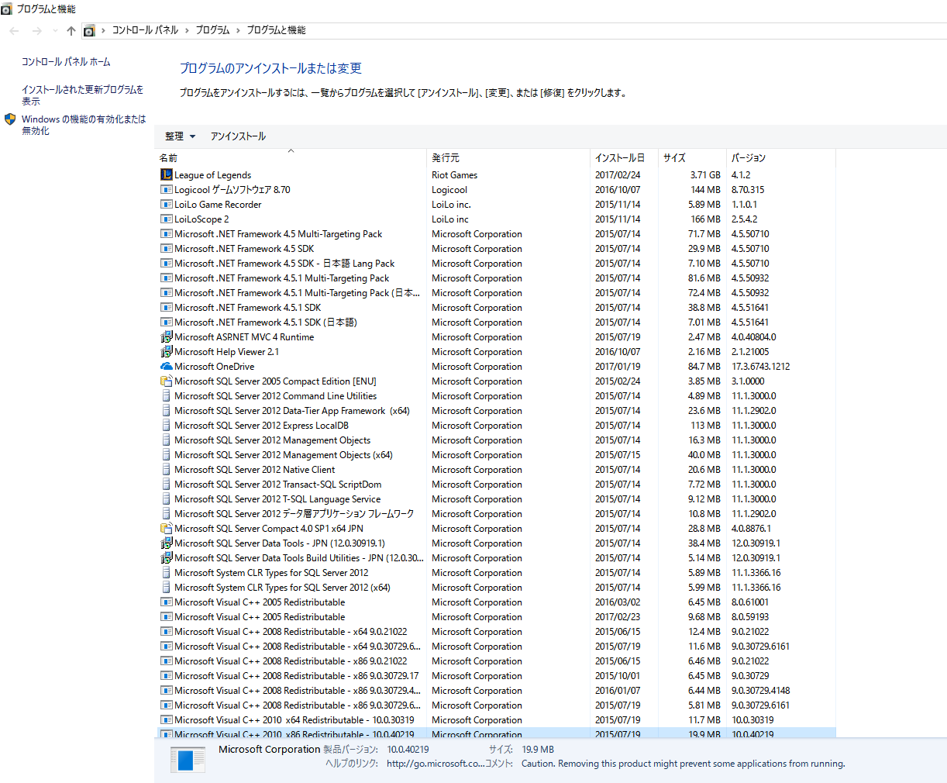Click the LoiLo Game Recorder icon
This screenshot has width=947, height=783.
166,204
